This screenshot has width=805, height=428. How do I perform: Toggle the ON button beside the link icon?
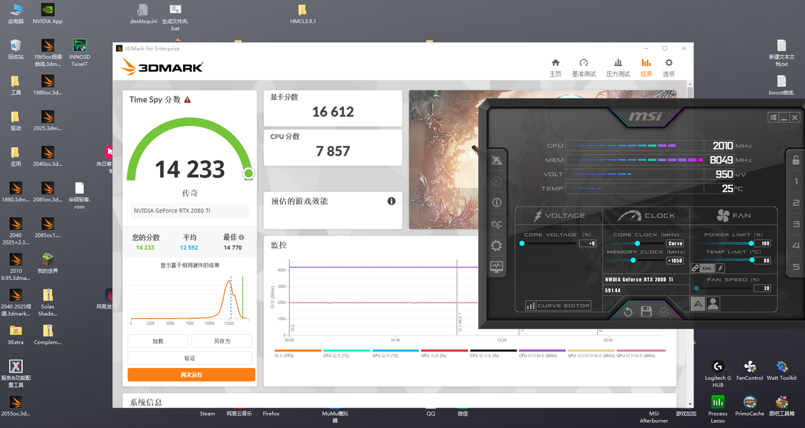[707, 268]
